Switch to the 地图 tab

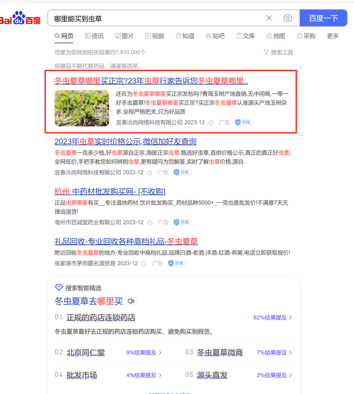tap(276, 36)
